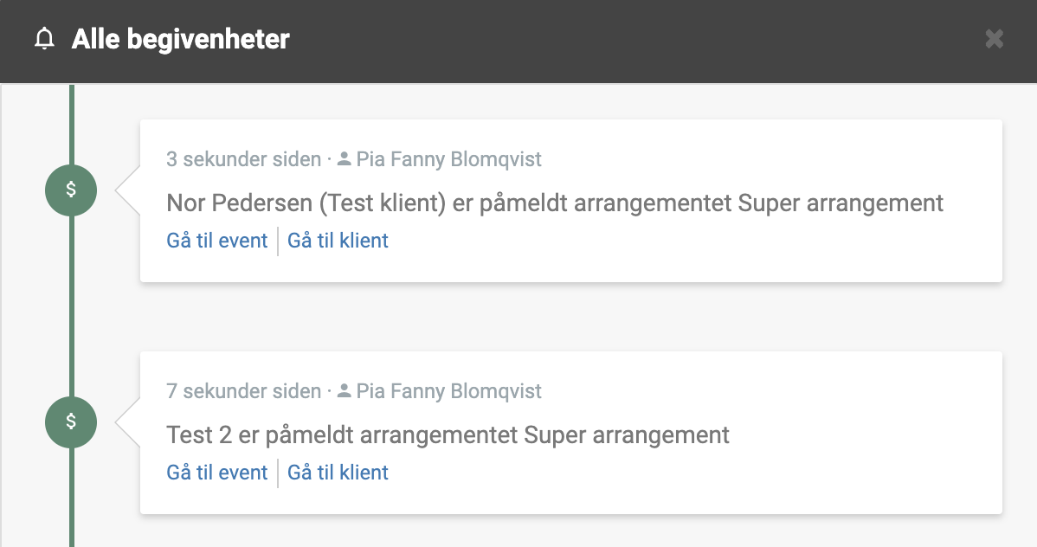This screenshot has height=547, width=1037.
Task: Click the timeline line below the second dollar marker
Action: [x=72, y=498]
